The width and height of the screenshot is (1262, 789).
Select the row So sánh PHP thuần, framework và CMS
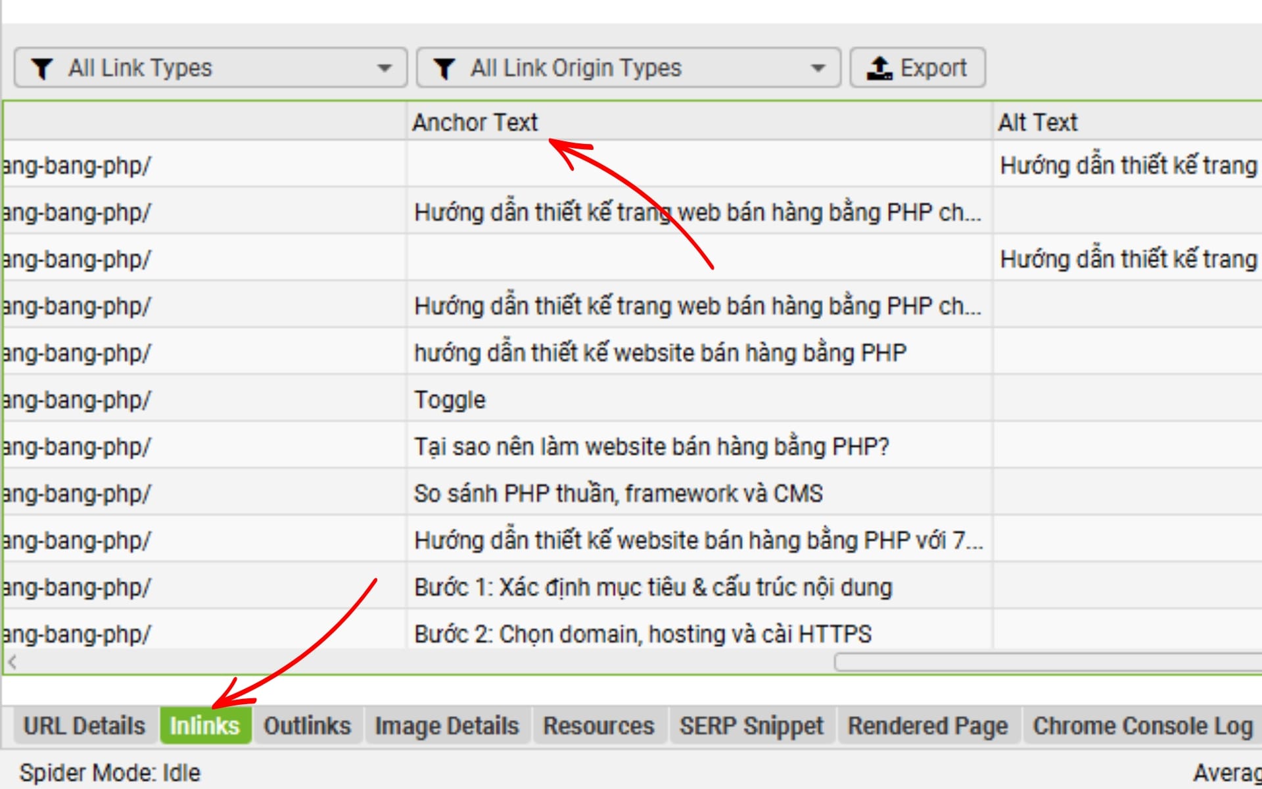point(618,493)
